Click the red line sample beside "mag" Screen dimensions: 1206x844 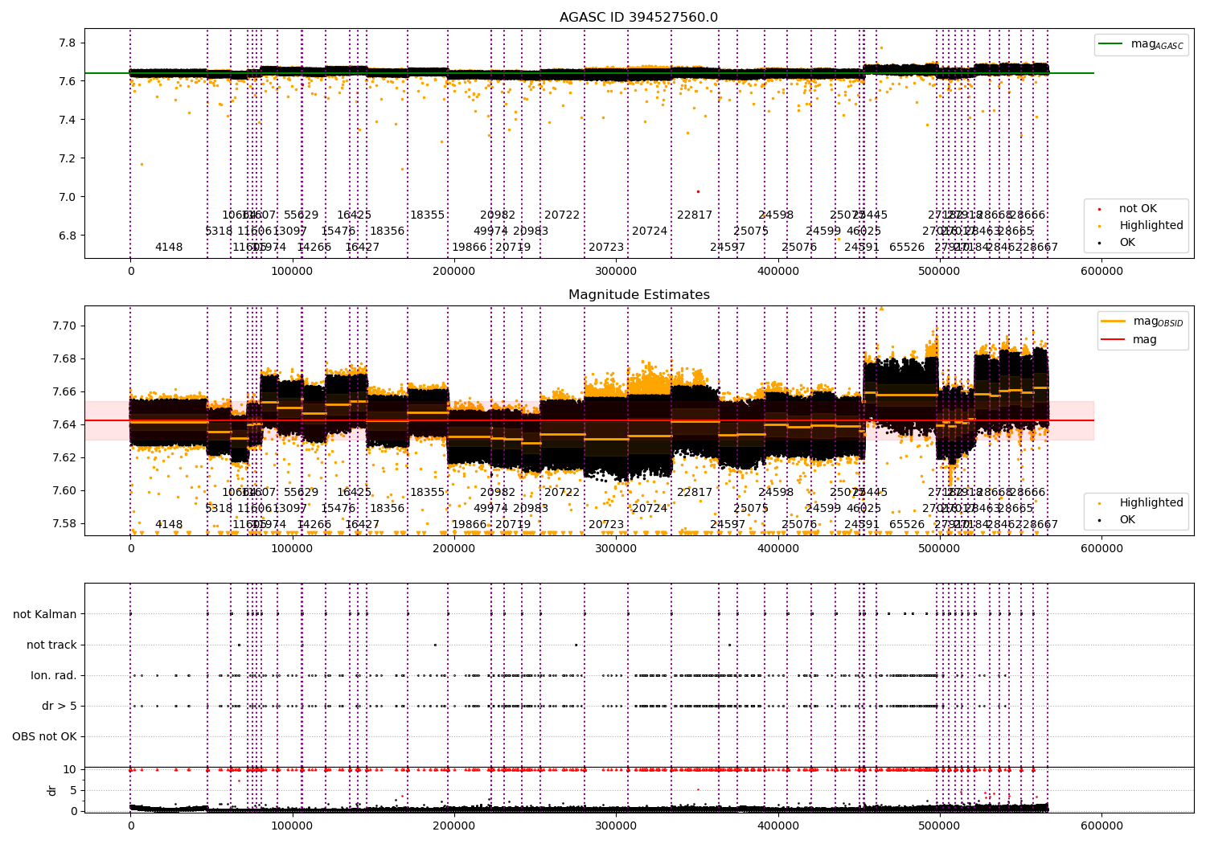point(1114,339)
